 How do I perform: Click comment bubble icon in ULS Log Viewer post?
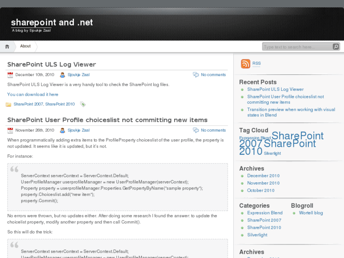[196, 75]
